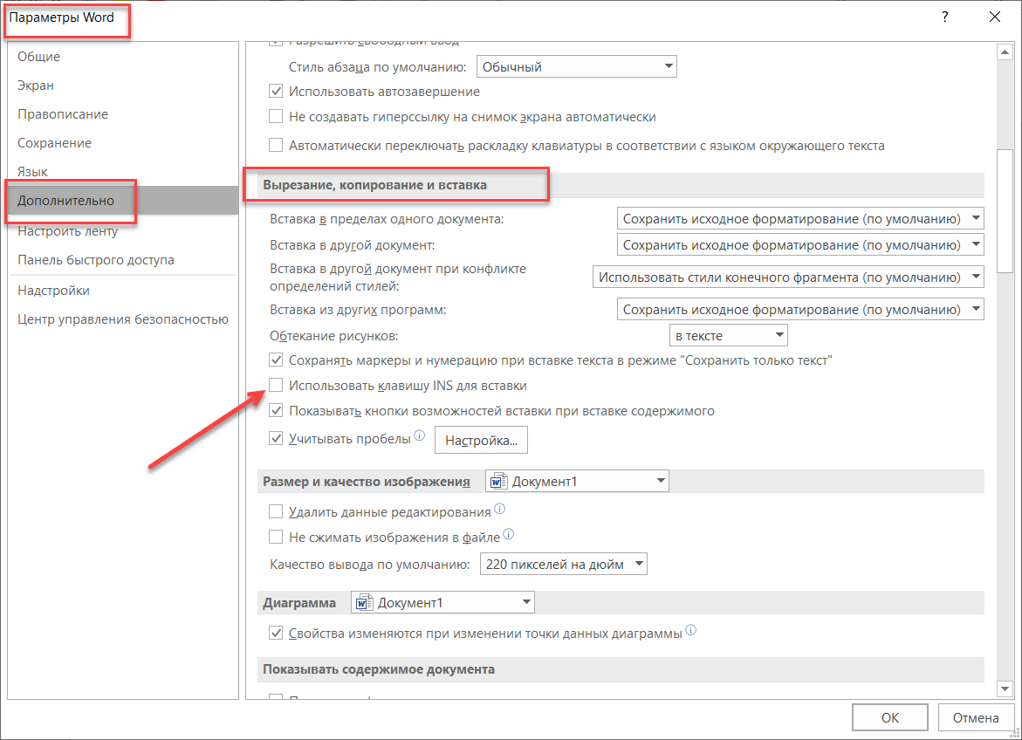The image size is (1022, 740).
Task: Open the help question mark icon
Action: coord(944,17)
